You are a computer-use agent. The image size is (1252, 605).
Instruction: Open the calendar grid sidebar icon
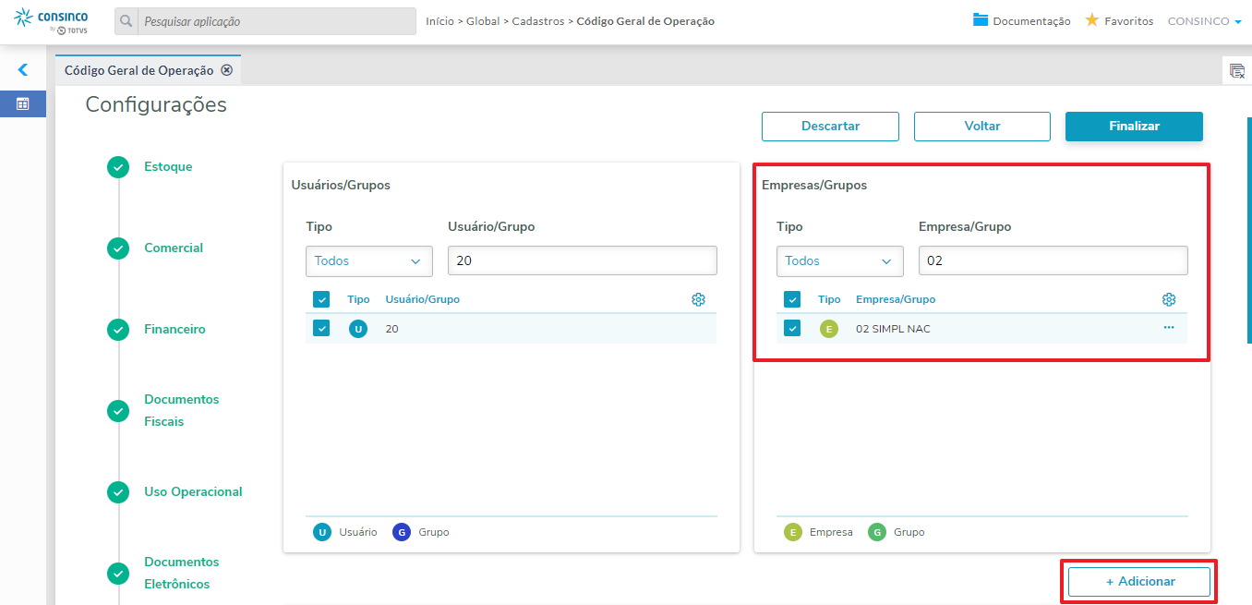[23, 104]
